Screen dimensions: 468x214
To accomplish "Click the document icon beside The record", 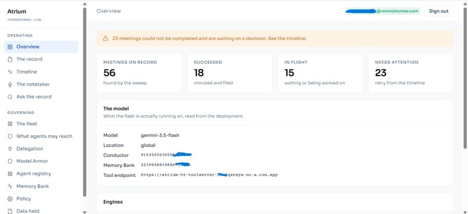I will point(10,59).
